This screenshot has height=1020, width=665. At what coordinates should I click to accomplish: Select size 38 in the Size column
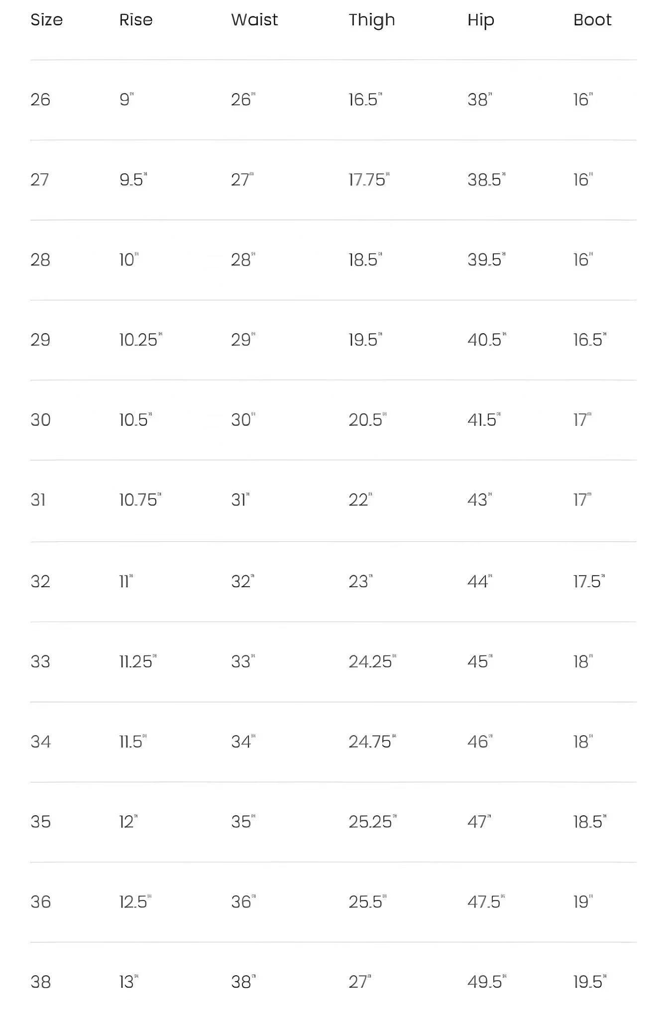click(40, 982)
